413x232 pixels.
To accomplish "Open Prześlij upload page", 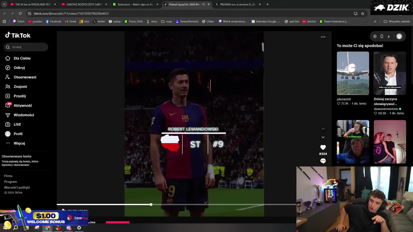I will coord(15,96).
